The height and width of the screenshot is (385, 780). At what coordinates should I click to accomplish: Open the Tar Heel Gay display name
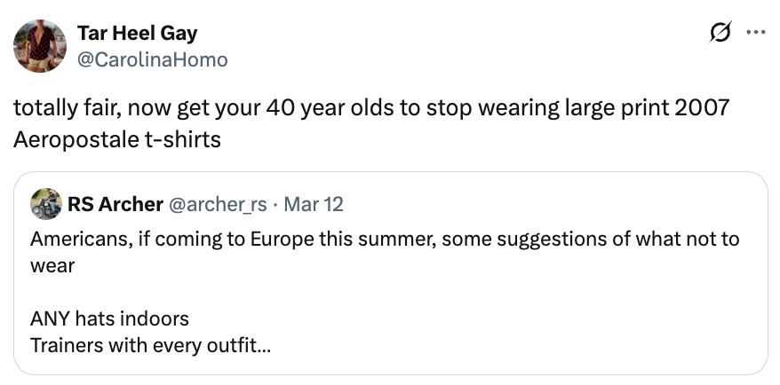pos(137,34)
